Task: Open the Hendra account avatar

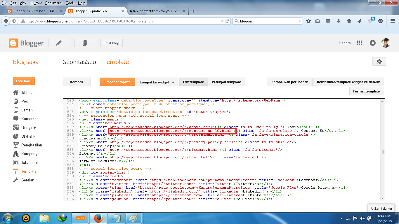Action: [386, 43]
